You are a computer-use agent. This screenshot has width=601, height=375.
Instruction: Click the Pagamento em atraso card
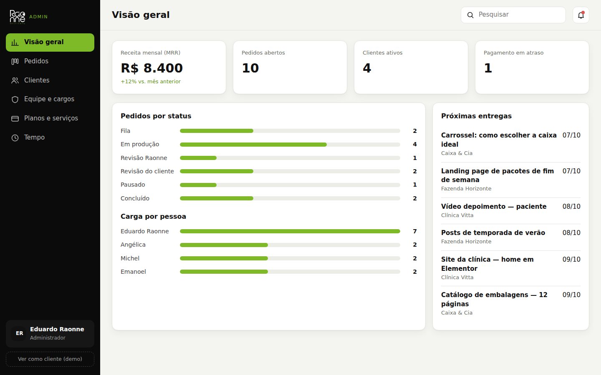coord(532,67)
